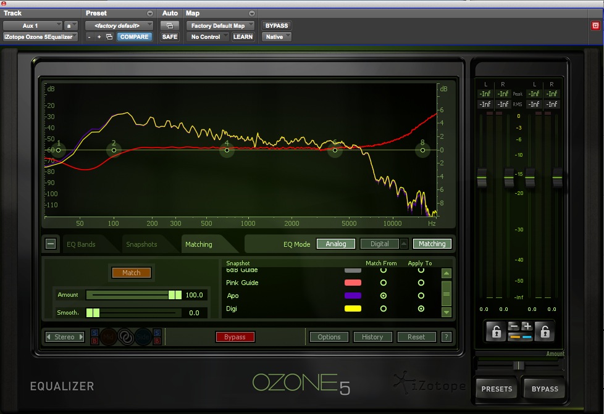
Task: Open the Factory Default Map dropdown
Action: click(220, 26)
